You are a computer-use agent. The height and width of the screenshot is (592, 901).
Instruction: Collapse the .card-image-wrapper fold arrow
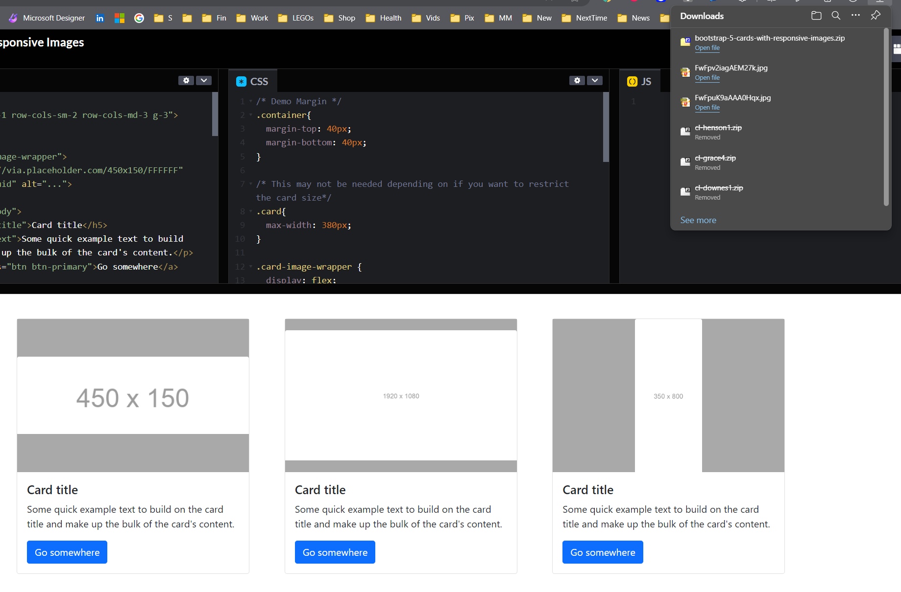coord(251,267)
